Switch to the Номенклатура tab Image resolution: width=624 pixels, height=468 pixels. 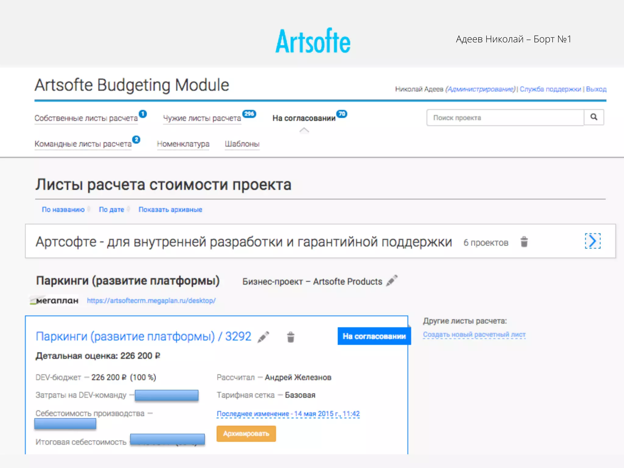pyautogui.click(x=183, y=144)
